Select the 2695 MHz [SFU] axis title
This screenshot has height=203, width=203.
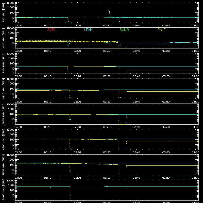click(3, 114)
